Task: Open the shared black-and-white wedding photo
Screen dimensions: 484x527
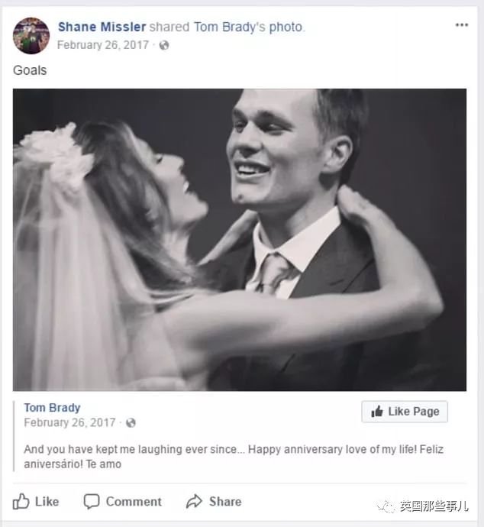Action: [x=240, y=240]
